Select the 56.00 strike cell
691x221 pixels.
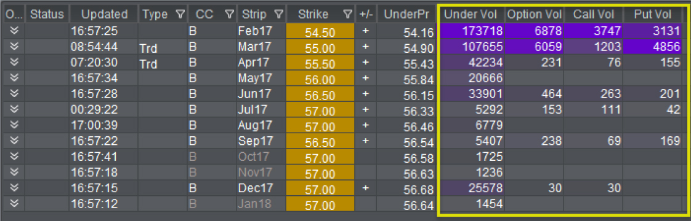tap(320, 78)
